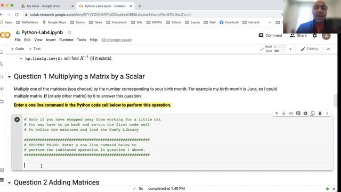The height and width of the screenshot is (192, 341).
Task: Open the table of contents sidebar icon
Action: [x=2, y=52]
